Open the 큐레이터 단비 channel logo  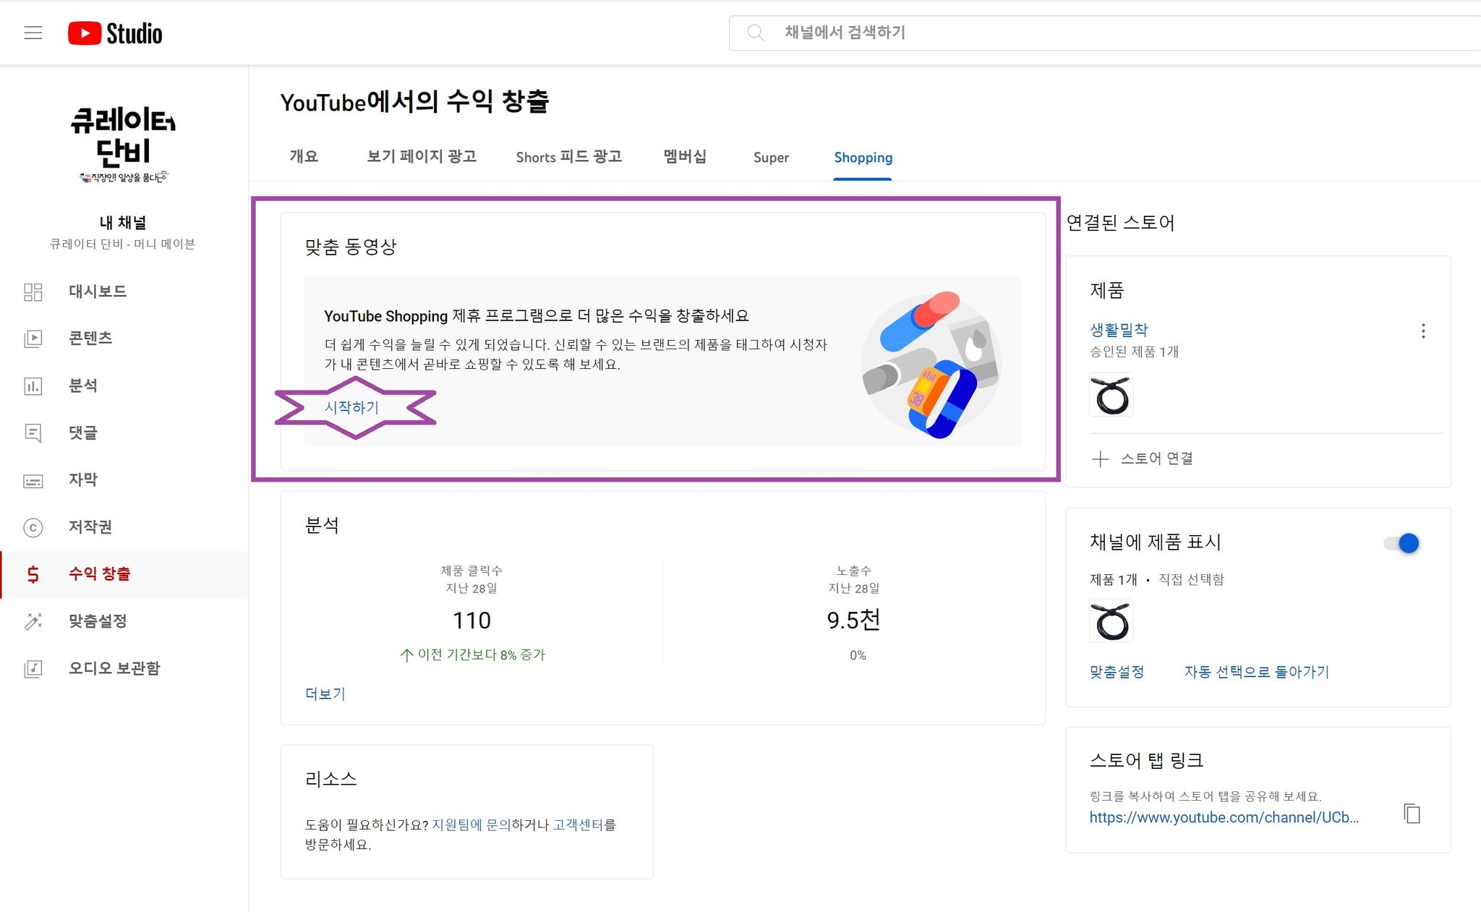pyautogui.click(x=123, y=144)
